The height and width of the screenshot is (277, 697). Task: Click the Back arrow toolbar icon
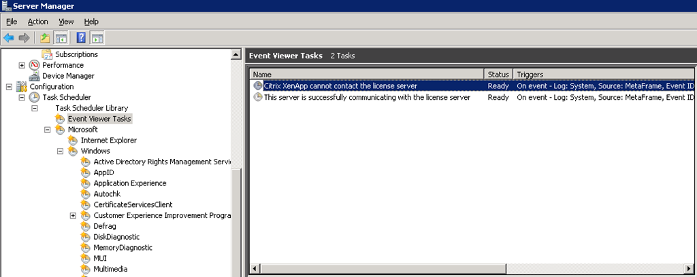coord(9,38)
